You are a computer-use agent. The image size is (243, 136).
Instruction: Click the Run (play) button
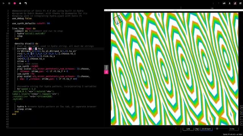[4, 3]
